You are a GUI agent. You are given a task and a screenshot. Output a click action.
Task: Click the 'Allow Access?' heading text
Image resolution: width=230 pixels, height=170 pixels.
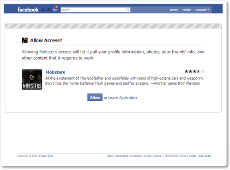46,40
